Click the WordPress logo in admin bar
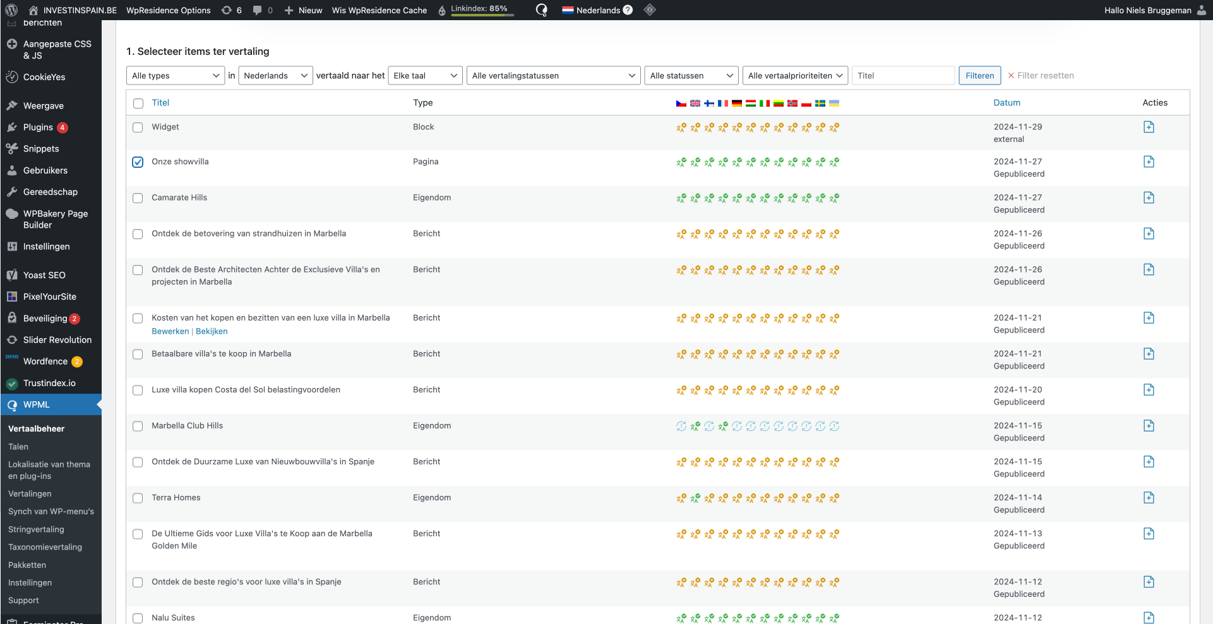The height and width of the screenshot is (624, 1213). tap(11, 10)
